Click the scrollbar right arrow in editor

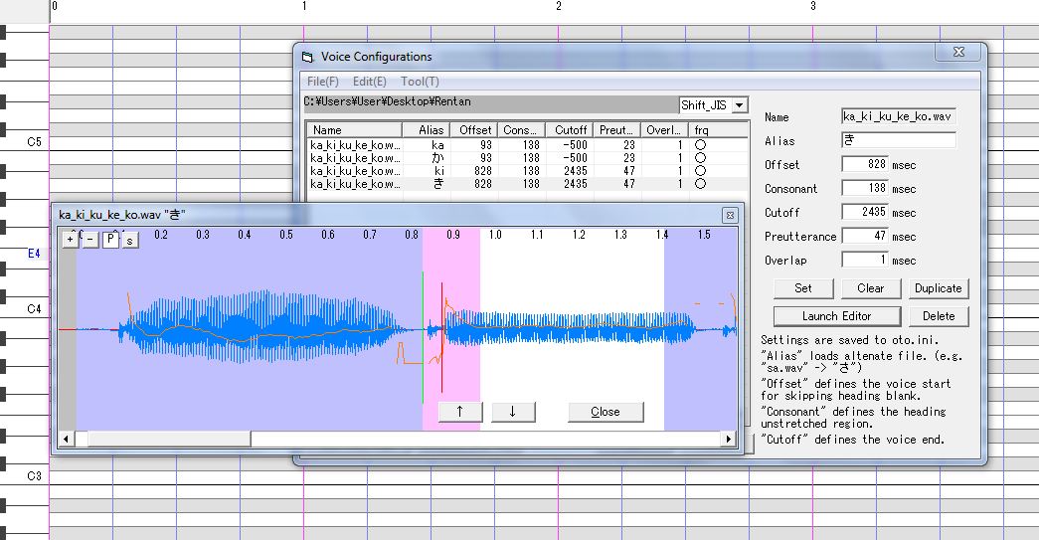[728, 439]
